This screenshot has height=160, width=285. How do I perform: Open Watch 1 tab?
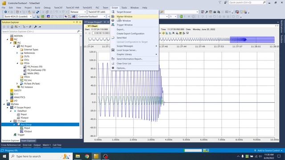coord(46,145)
